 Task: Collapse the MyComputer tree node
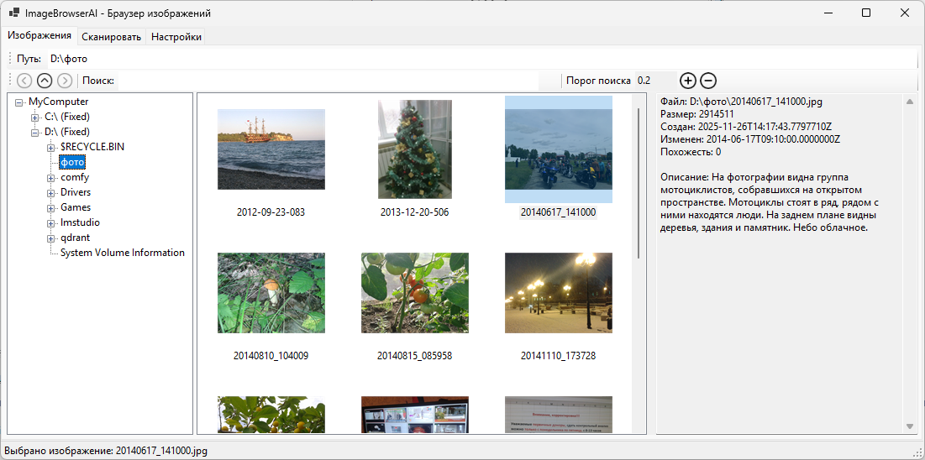19,102
